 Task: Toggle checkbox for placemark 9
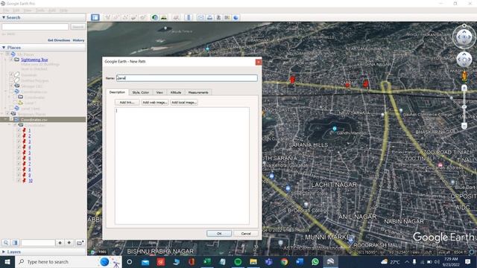pos(19,175)
